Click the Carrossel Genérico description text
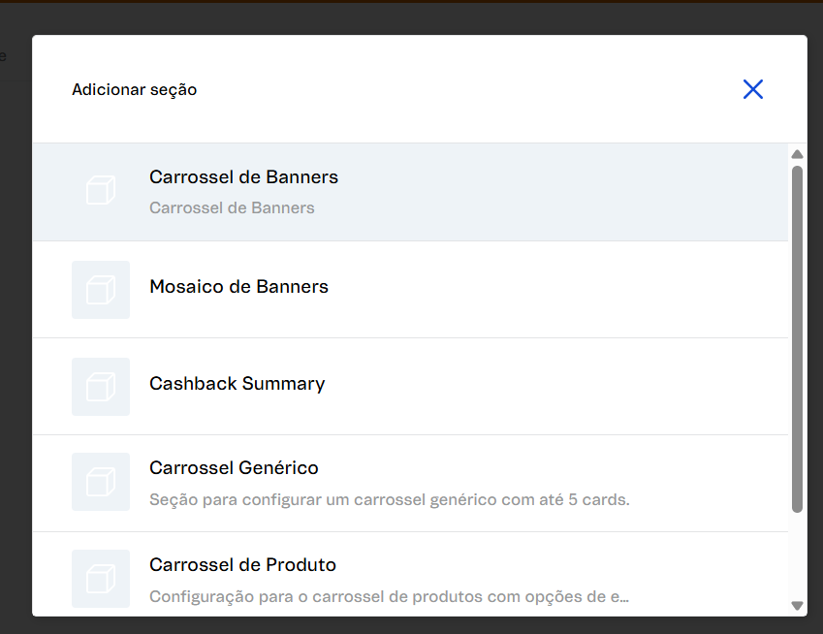 (x=389, y=499)
